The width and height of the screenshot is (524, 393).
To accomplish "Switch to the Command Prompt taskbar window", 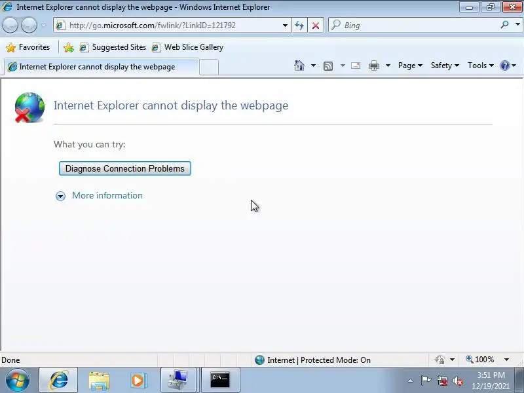I will [220, 381].
